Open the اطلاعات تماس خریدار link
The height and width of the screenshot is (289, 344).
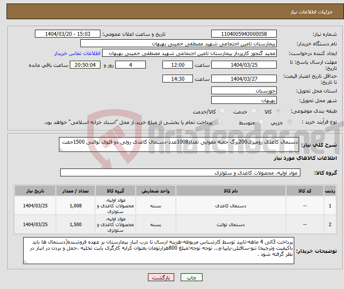coord(77,53)
